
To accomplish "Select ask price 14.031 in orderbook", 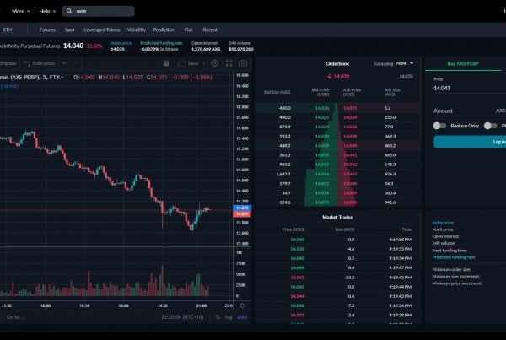I will (350, 108).
